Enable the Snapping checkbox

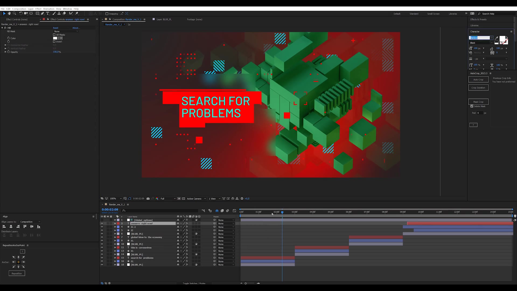[x=107, y=14]
